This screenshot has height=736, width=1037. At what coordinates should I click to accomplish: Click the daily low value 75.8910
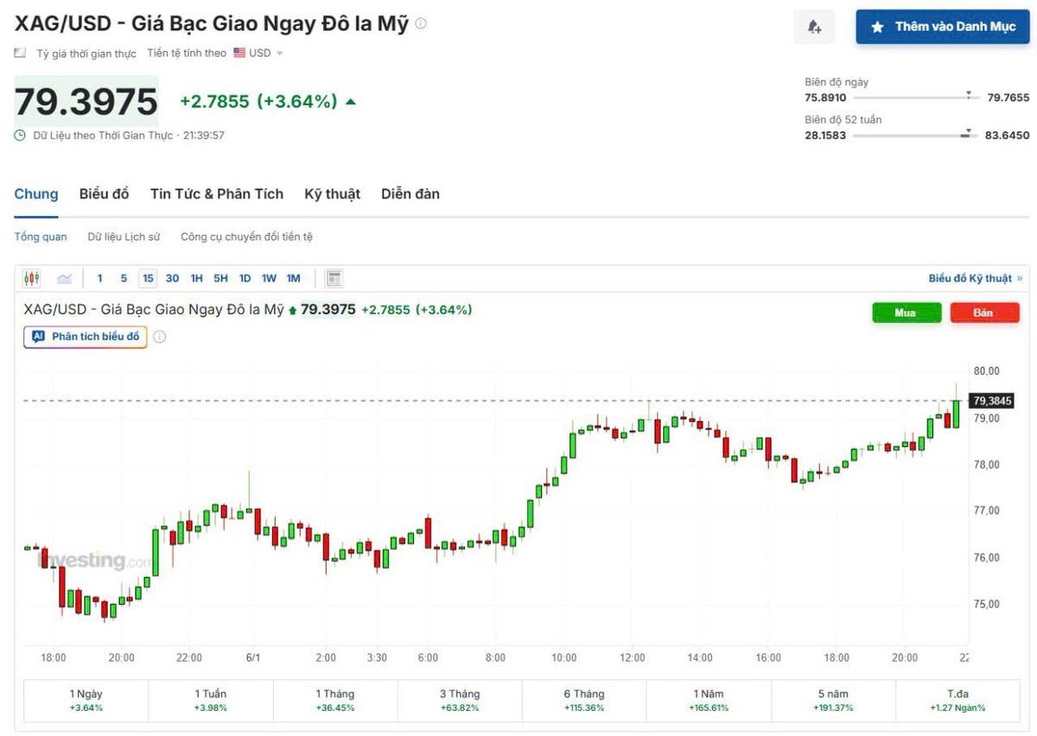(825, 98)
